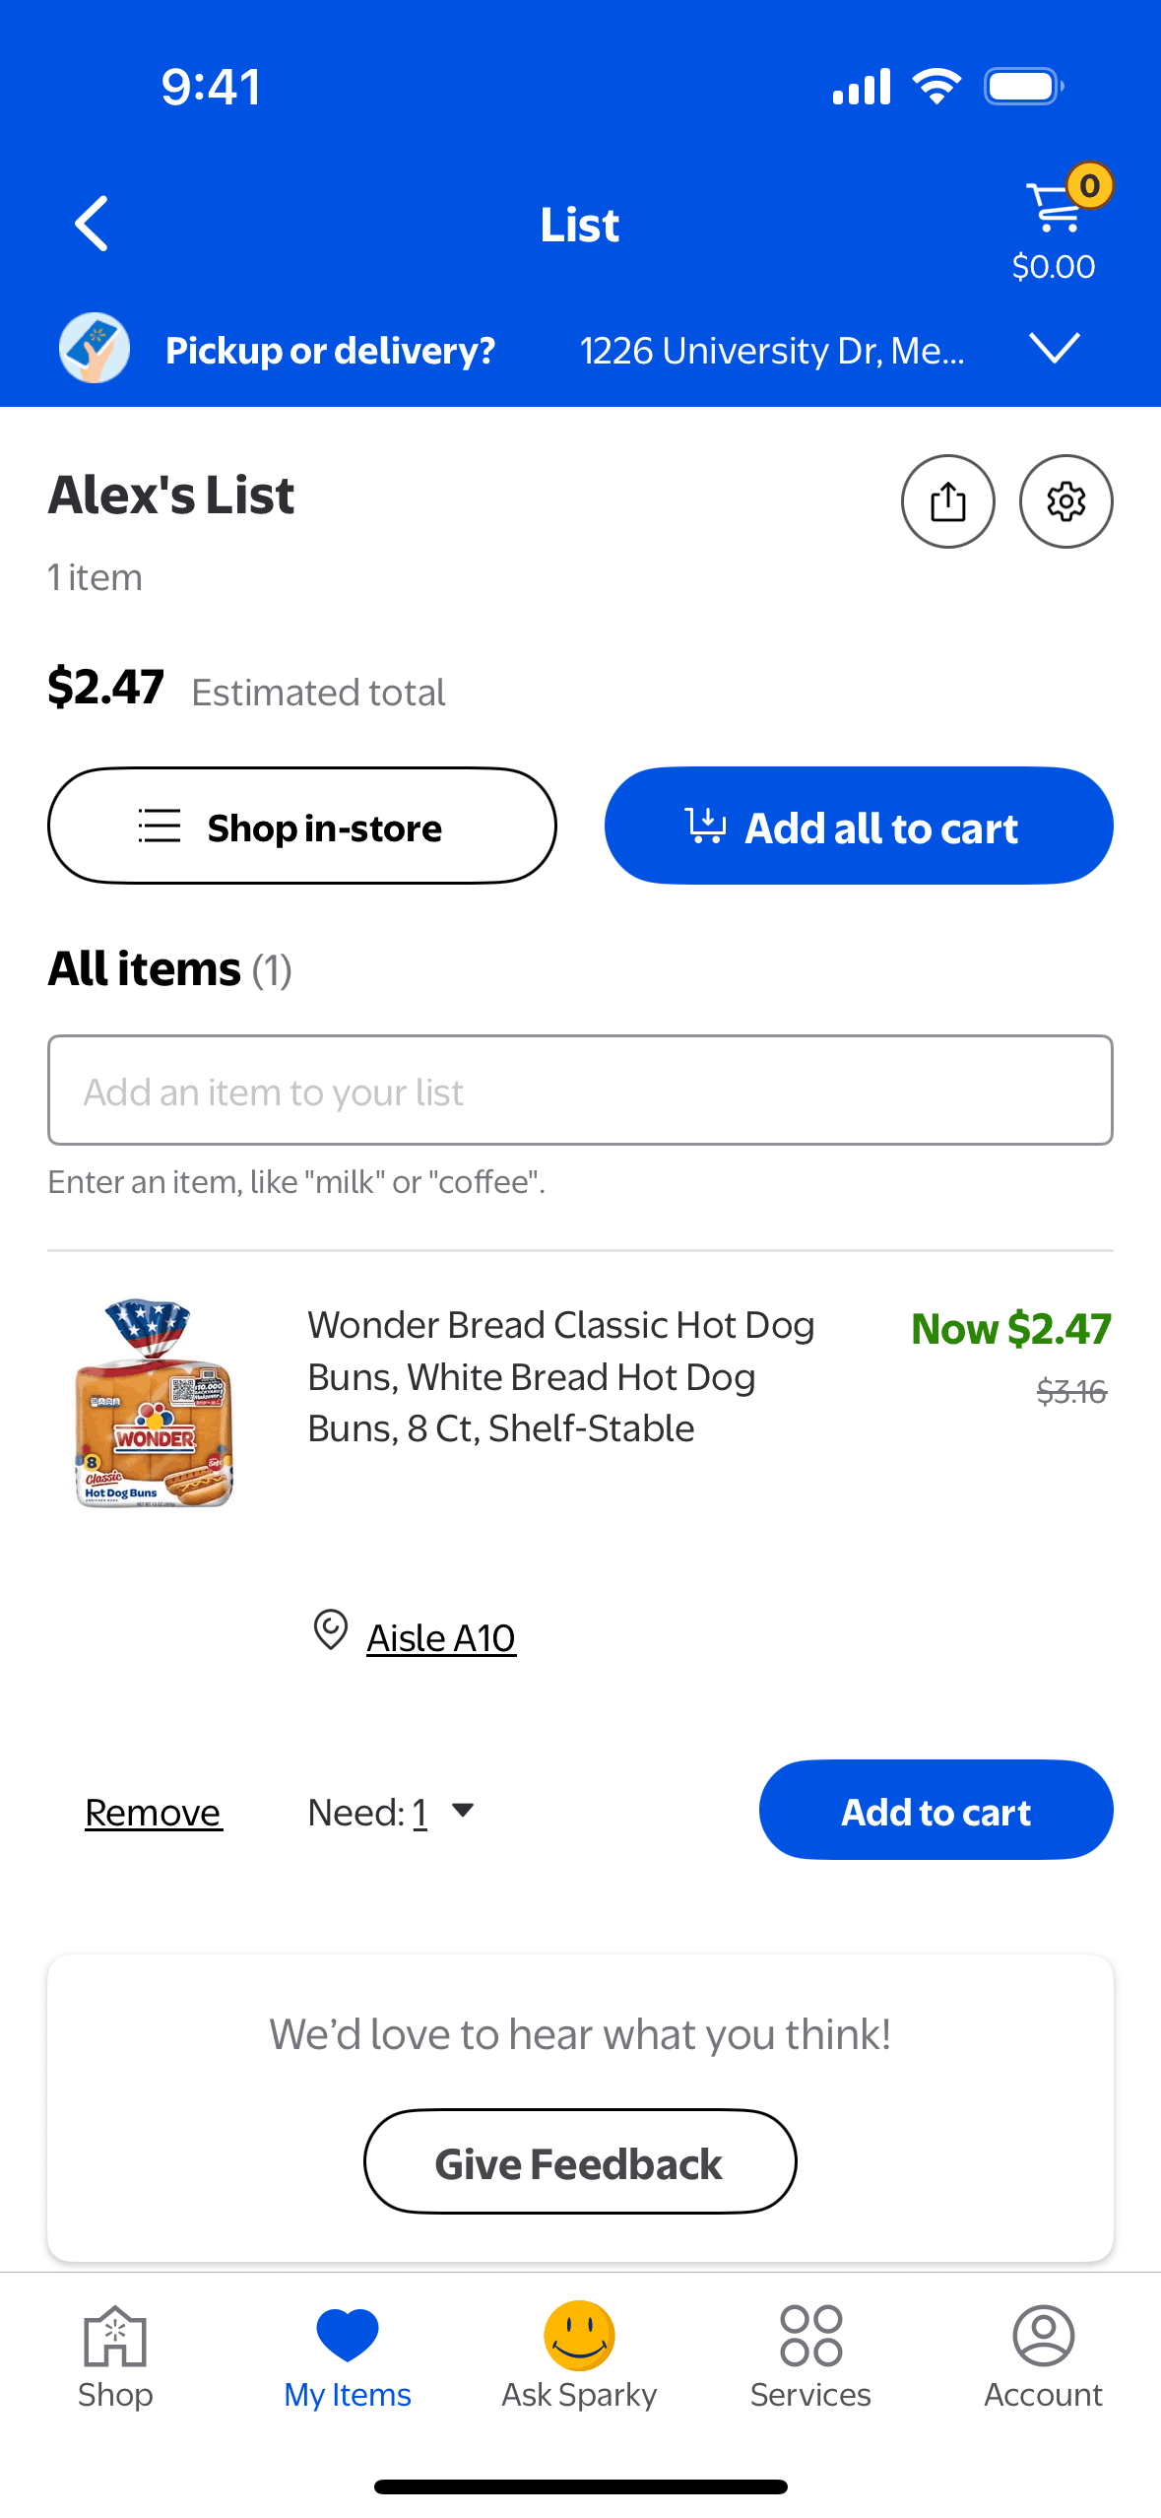Open the Aisle A10 link
The image size is (1161, 2518).
click(441, 1638)
